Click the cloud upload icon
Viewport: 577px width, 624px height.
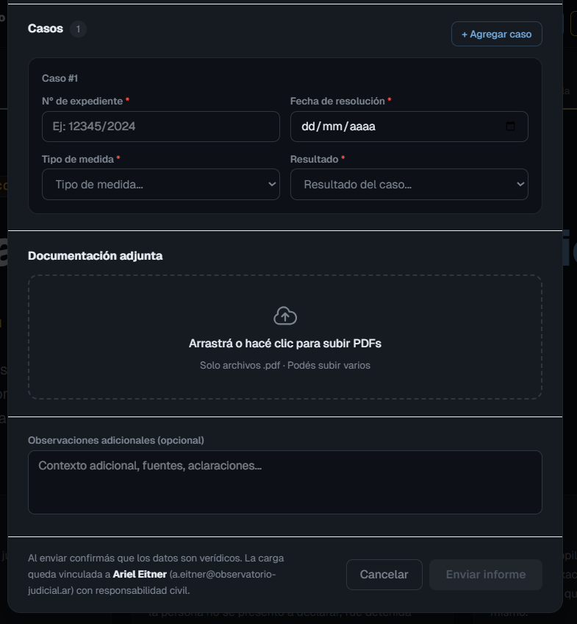[x=285, y=316]
